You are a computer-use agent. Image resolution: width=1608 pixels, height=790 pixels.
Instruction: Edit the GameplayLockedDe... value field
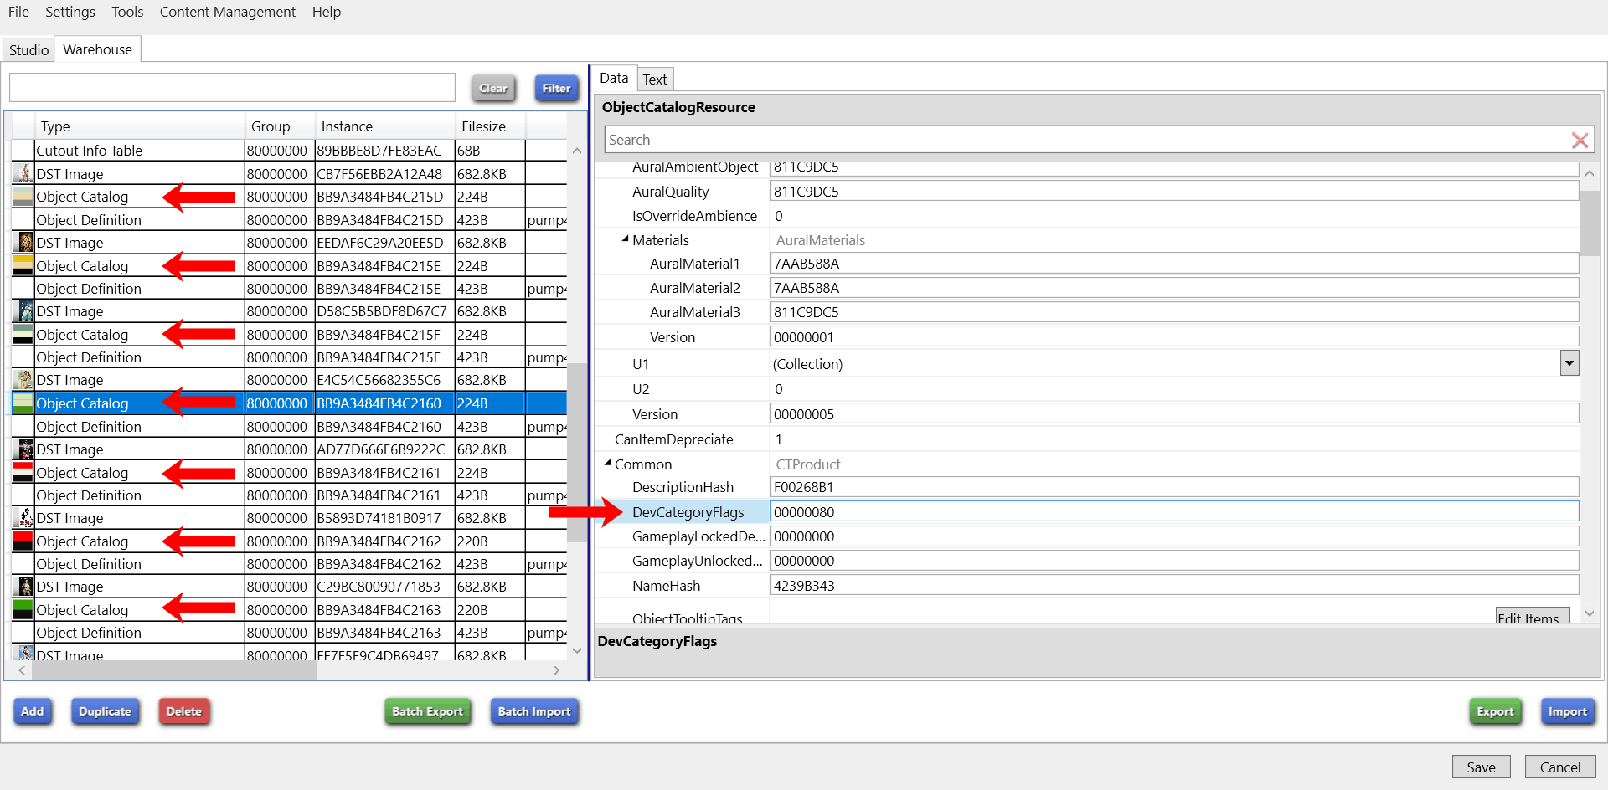pos(1174,536)
